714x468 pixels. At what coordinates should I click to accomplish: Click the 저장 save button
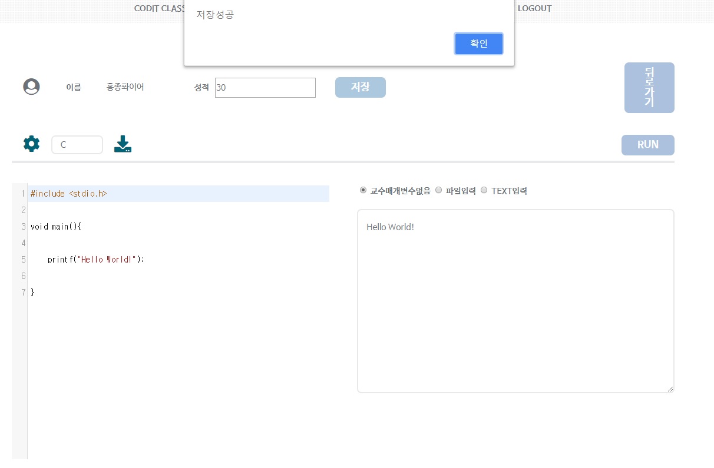coord(360,87)
